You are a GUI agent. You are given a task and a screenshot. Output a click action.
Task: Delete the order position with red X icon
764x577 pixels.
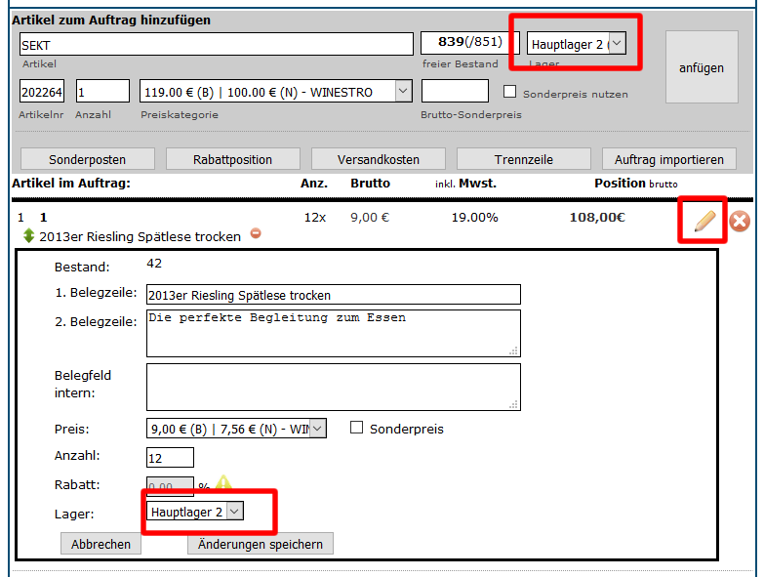[x=740, y=222]
